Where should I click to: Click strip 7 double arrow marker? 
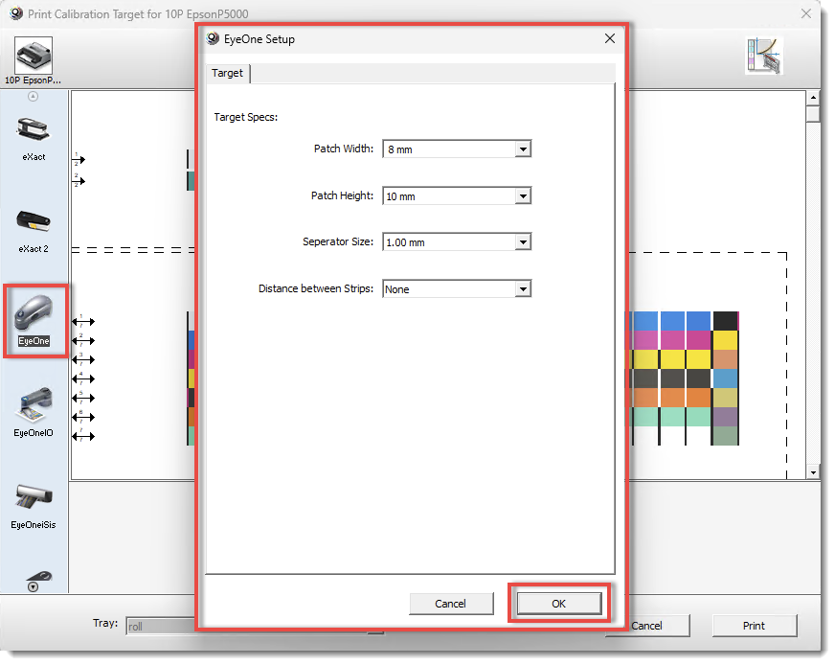(83, 436)
